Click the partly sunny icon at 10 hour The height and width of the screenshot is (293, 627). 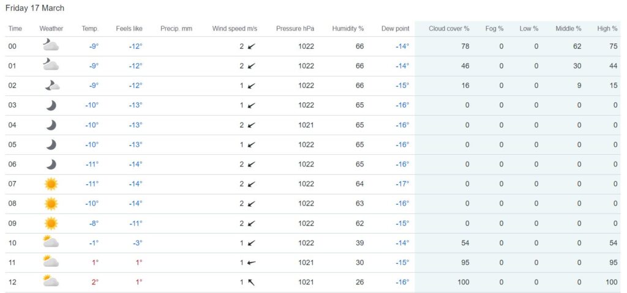51,242
